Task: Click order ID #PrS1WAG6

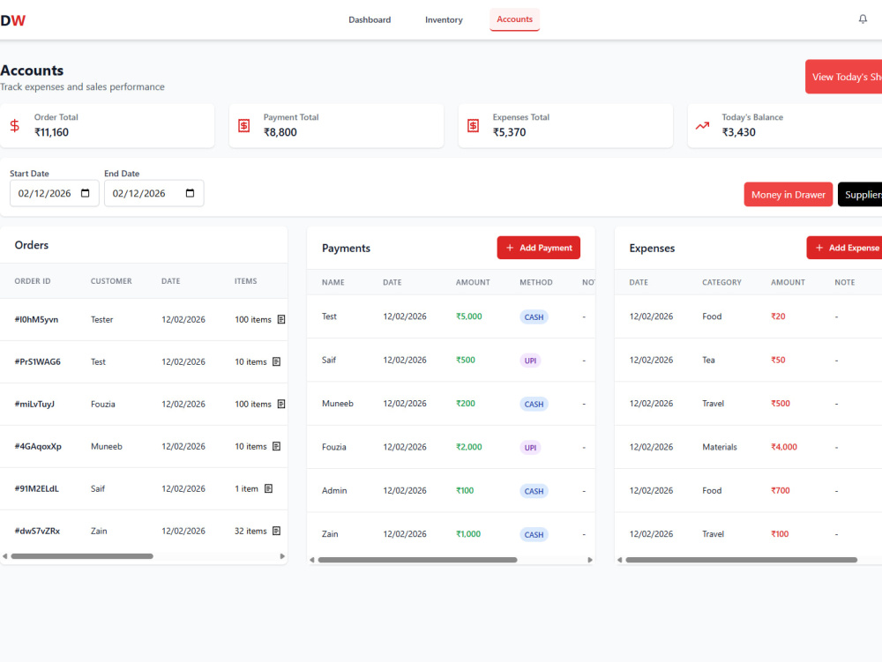Action: (38, 361)
